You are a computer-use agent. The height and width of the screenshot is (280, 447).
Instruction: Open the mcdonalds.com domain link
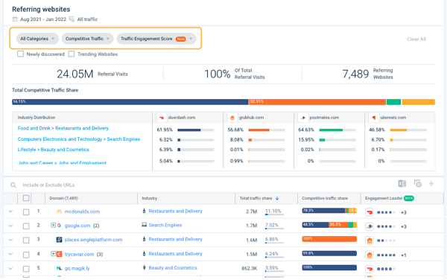coord(82,211)
